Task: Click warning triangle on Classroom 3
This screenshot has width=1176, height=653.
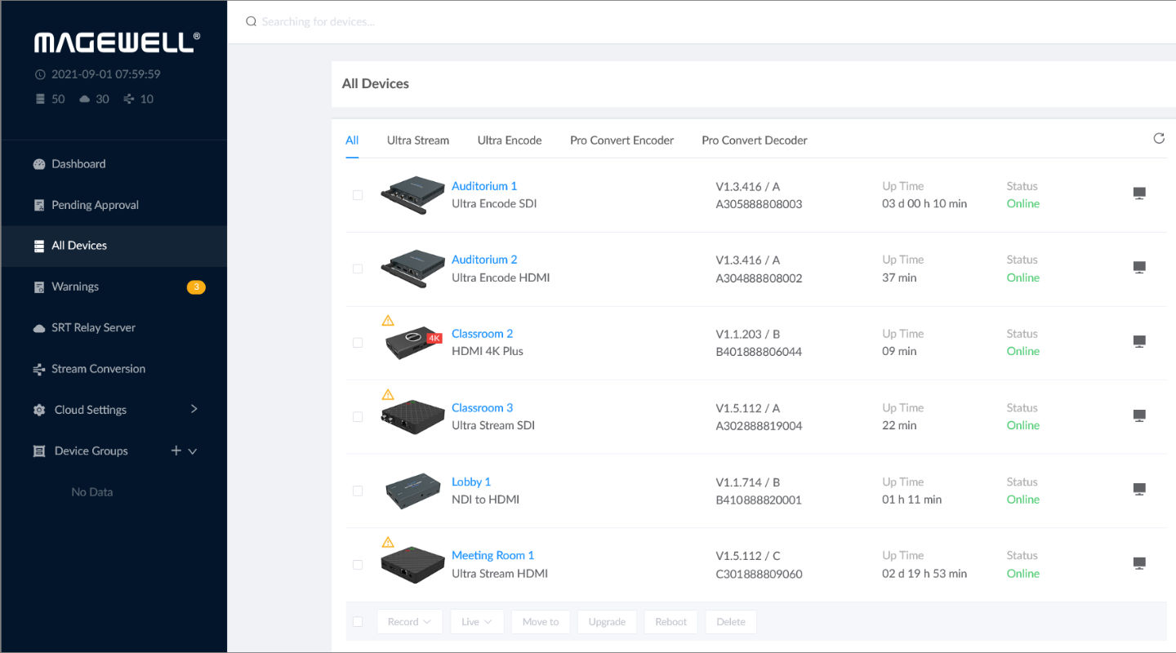Action: 388,395
